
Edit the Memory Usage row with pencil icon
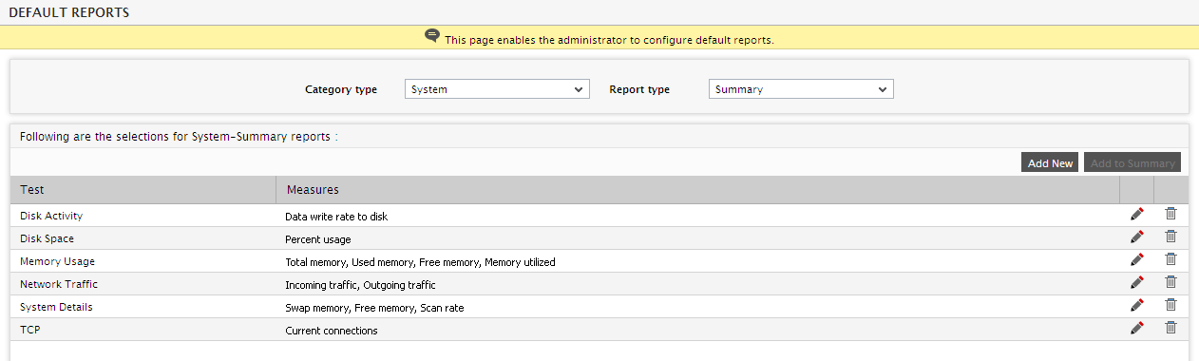1137,260
